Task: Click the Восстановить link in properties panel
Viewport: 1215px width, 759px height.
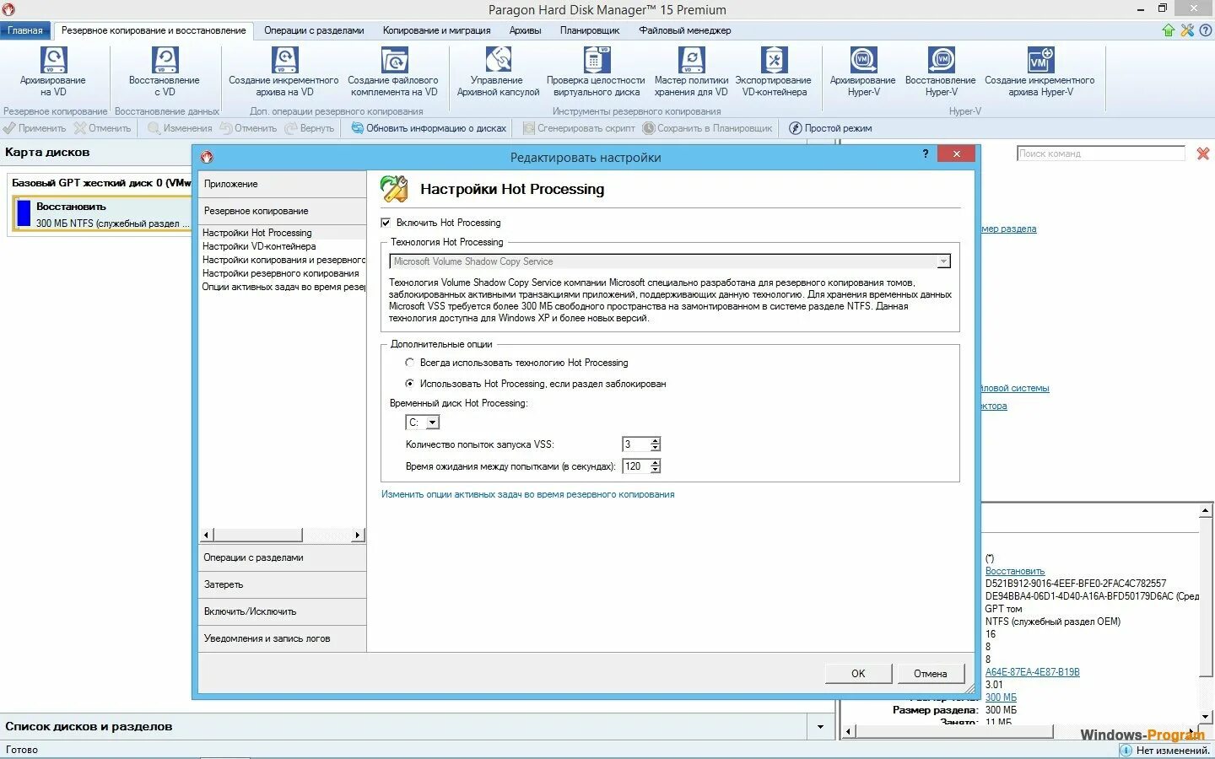Action: 1015,571
